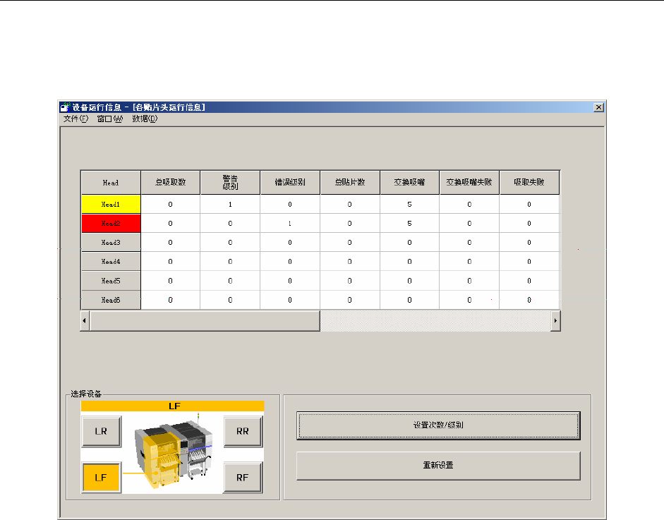Click the orange LF banner label

click(173, 406)
